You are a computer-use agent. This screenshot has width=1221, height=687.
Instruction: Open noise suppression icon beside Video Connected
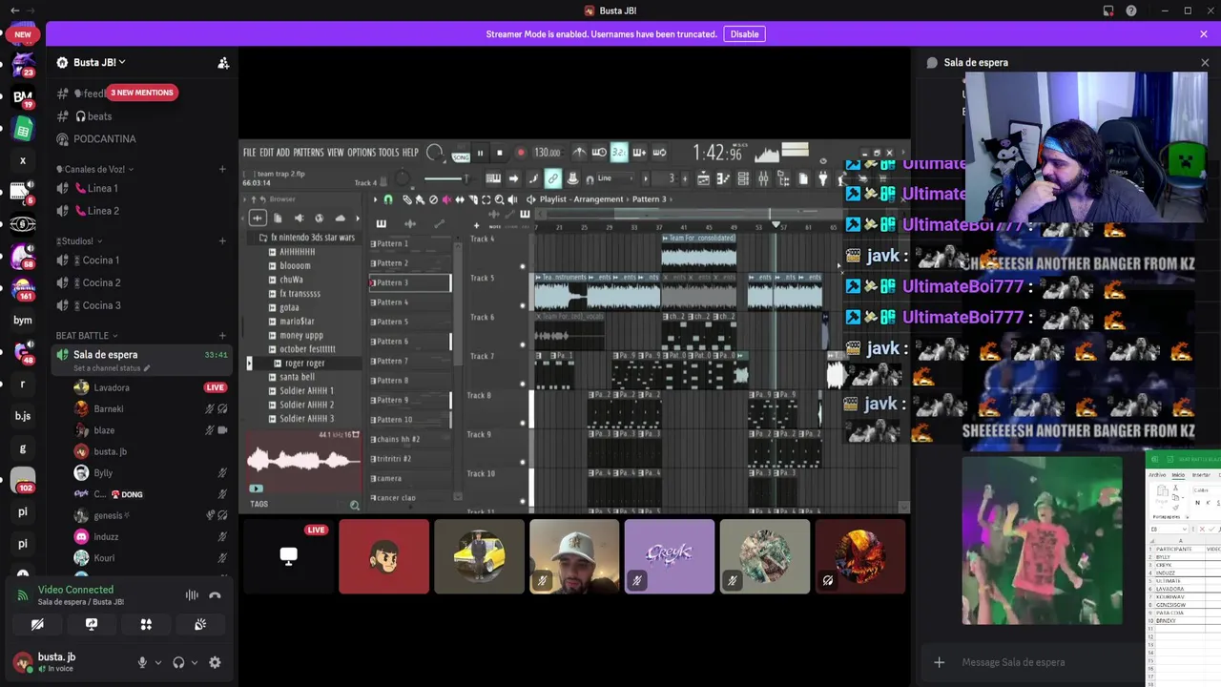(x=192, y=595)
